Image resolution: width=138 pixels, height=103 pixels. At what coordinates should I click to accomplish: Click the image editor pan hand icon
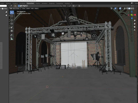click(x=6, y=15)
